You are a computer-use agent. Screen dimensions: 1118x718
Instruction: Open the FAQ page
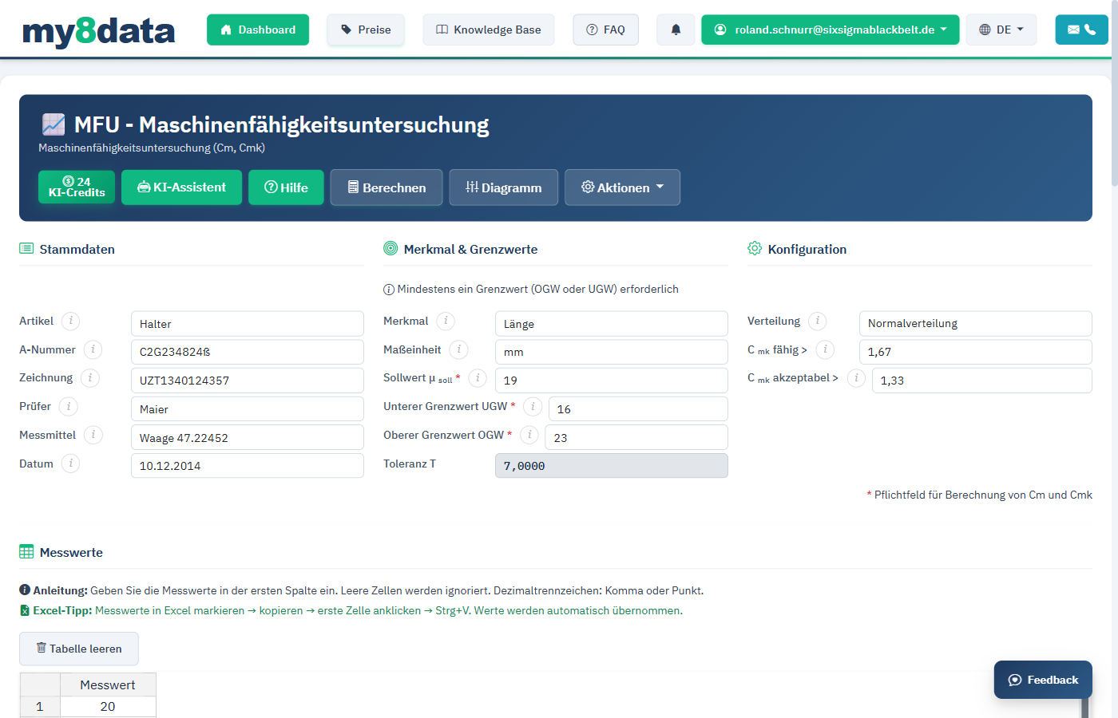605,30
